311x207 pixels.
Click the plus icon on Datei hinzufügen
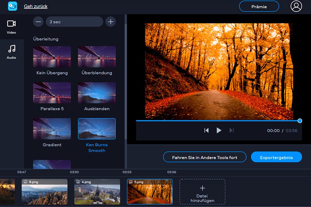(x=202, y=188)
